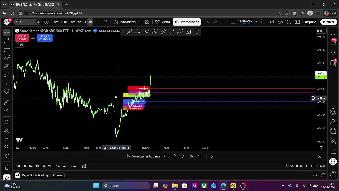Play the bar replay

pos(175,156)
